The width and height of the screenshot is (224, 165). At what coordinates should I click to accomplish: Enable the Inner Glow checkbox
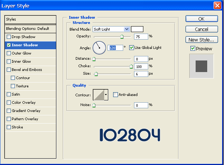click(9, 62)
